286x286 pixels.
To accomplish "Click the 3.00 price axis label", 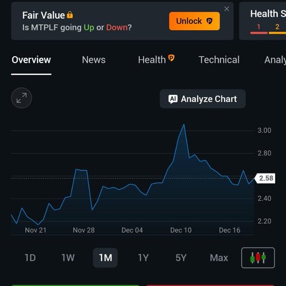I will 264,131.
